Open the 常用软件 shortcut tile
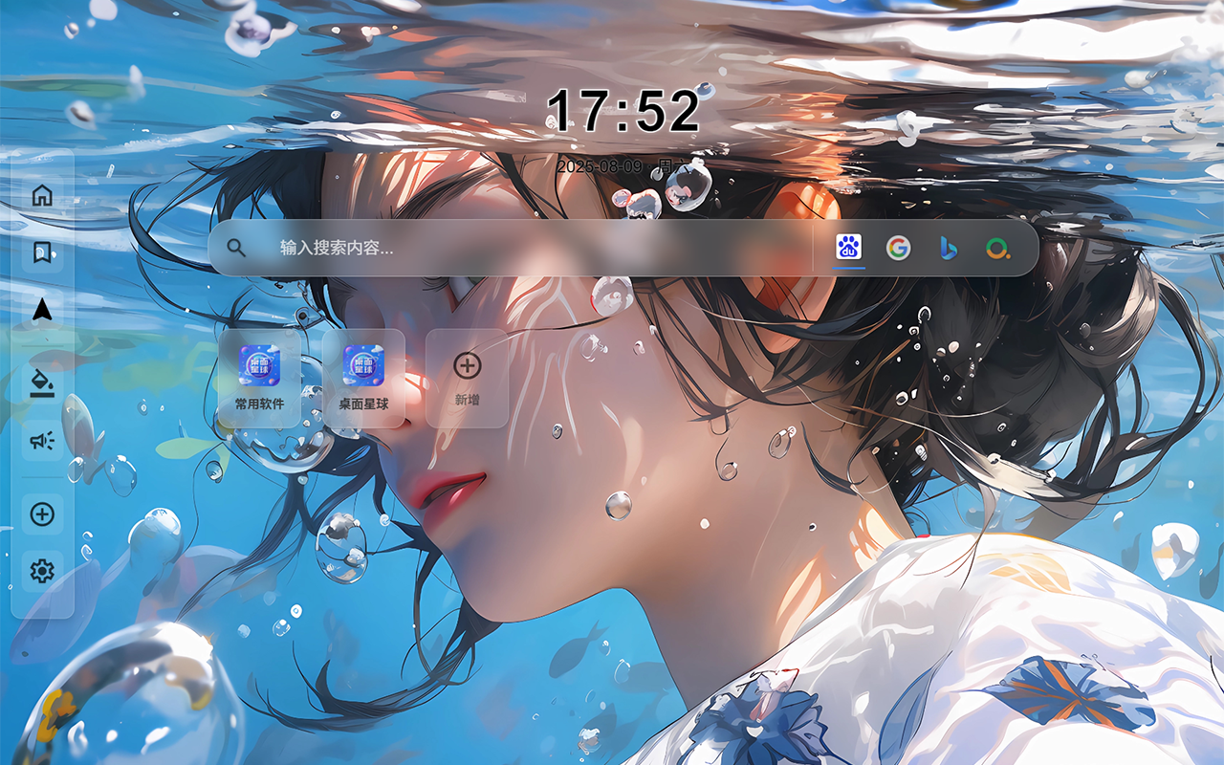The height and width of the screenshot is (765, 1224). click(260, 379)
